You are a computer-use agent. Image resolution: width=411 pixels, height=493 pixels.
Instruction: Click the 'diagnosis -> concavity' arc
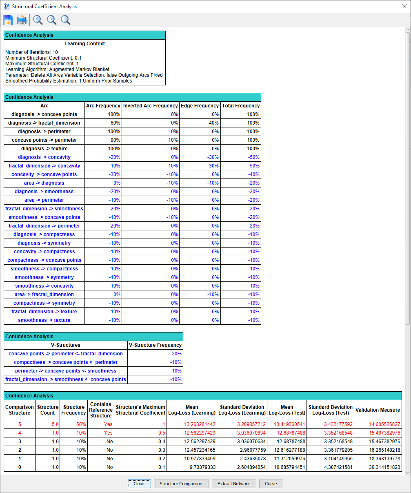click(44, 157)
